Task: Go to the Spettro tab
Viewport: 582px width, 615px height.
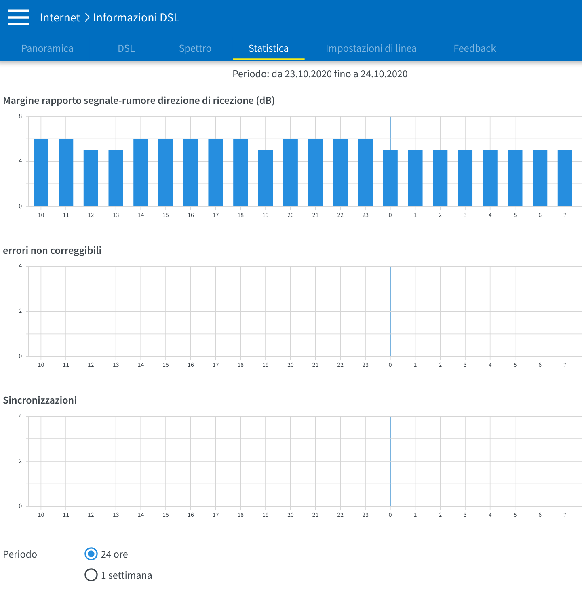Action: click(x=195, y=48)
